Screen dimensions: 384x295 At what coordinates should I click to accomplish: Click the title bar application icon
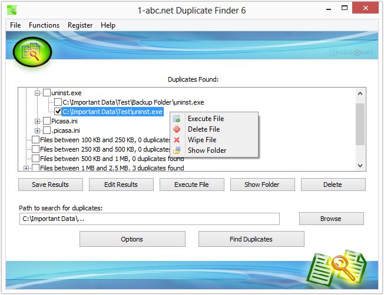[12, 10]
